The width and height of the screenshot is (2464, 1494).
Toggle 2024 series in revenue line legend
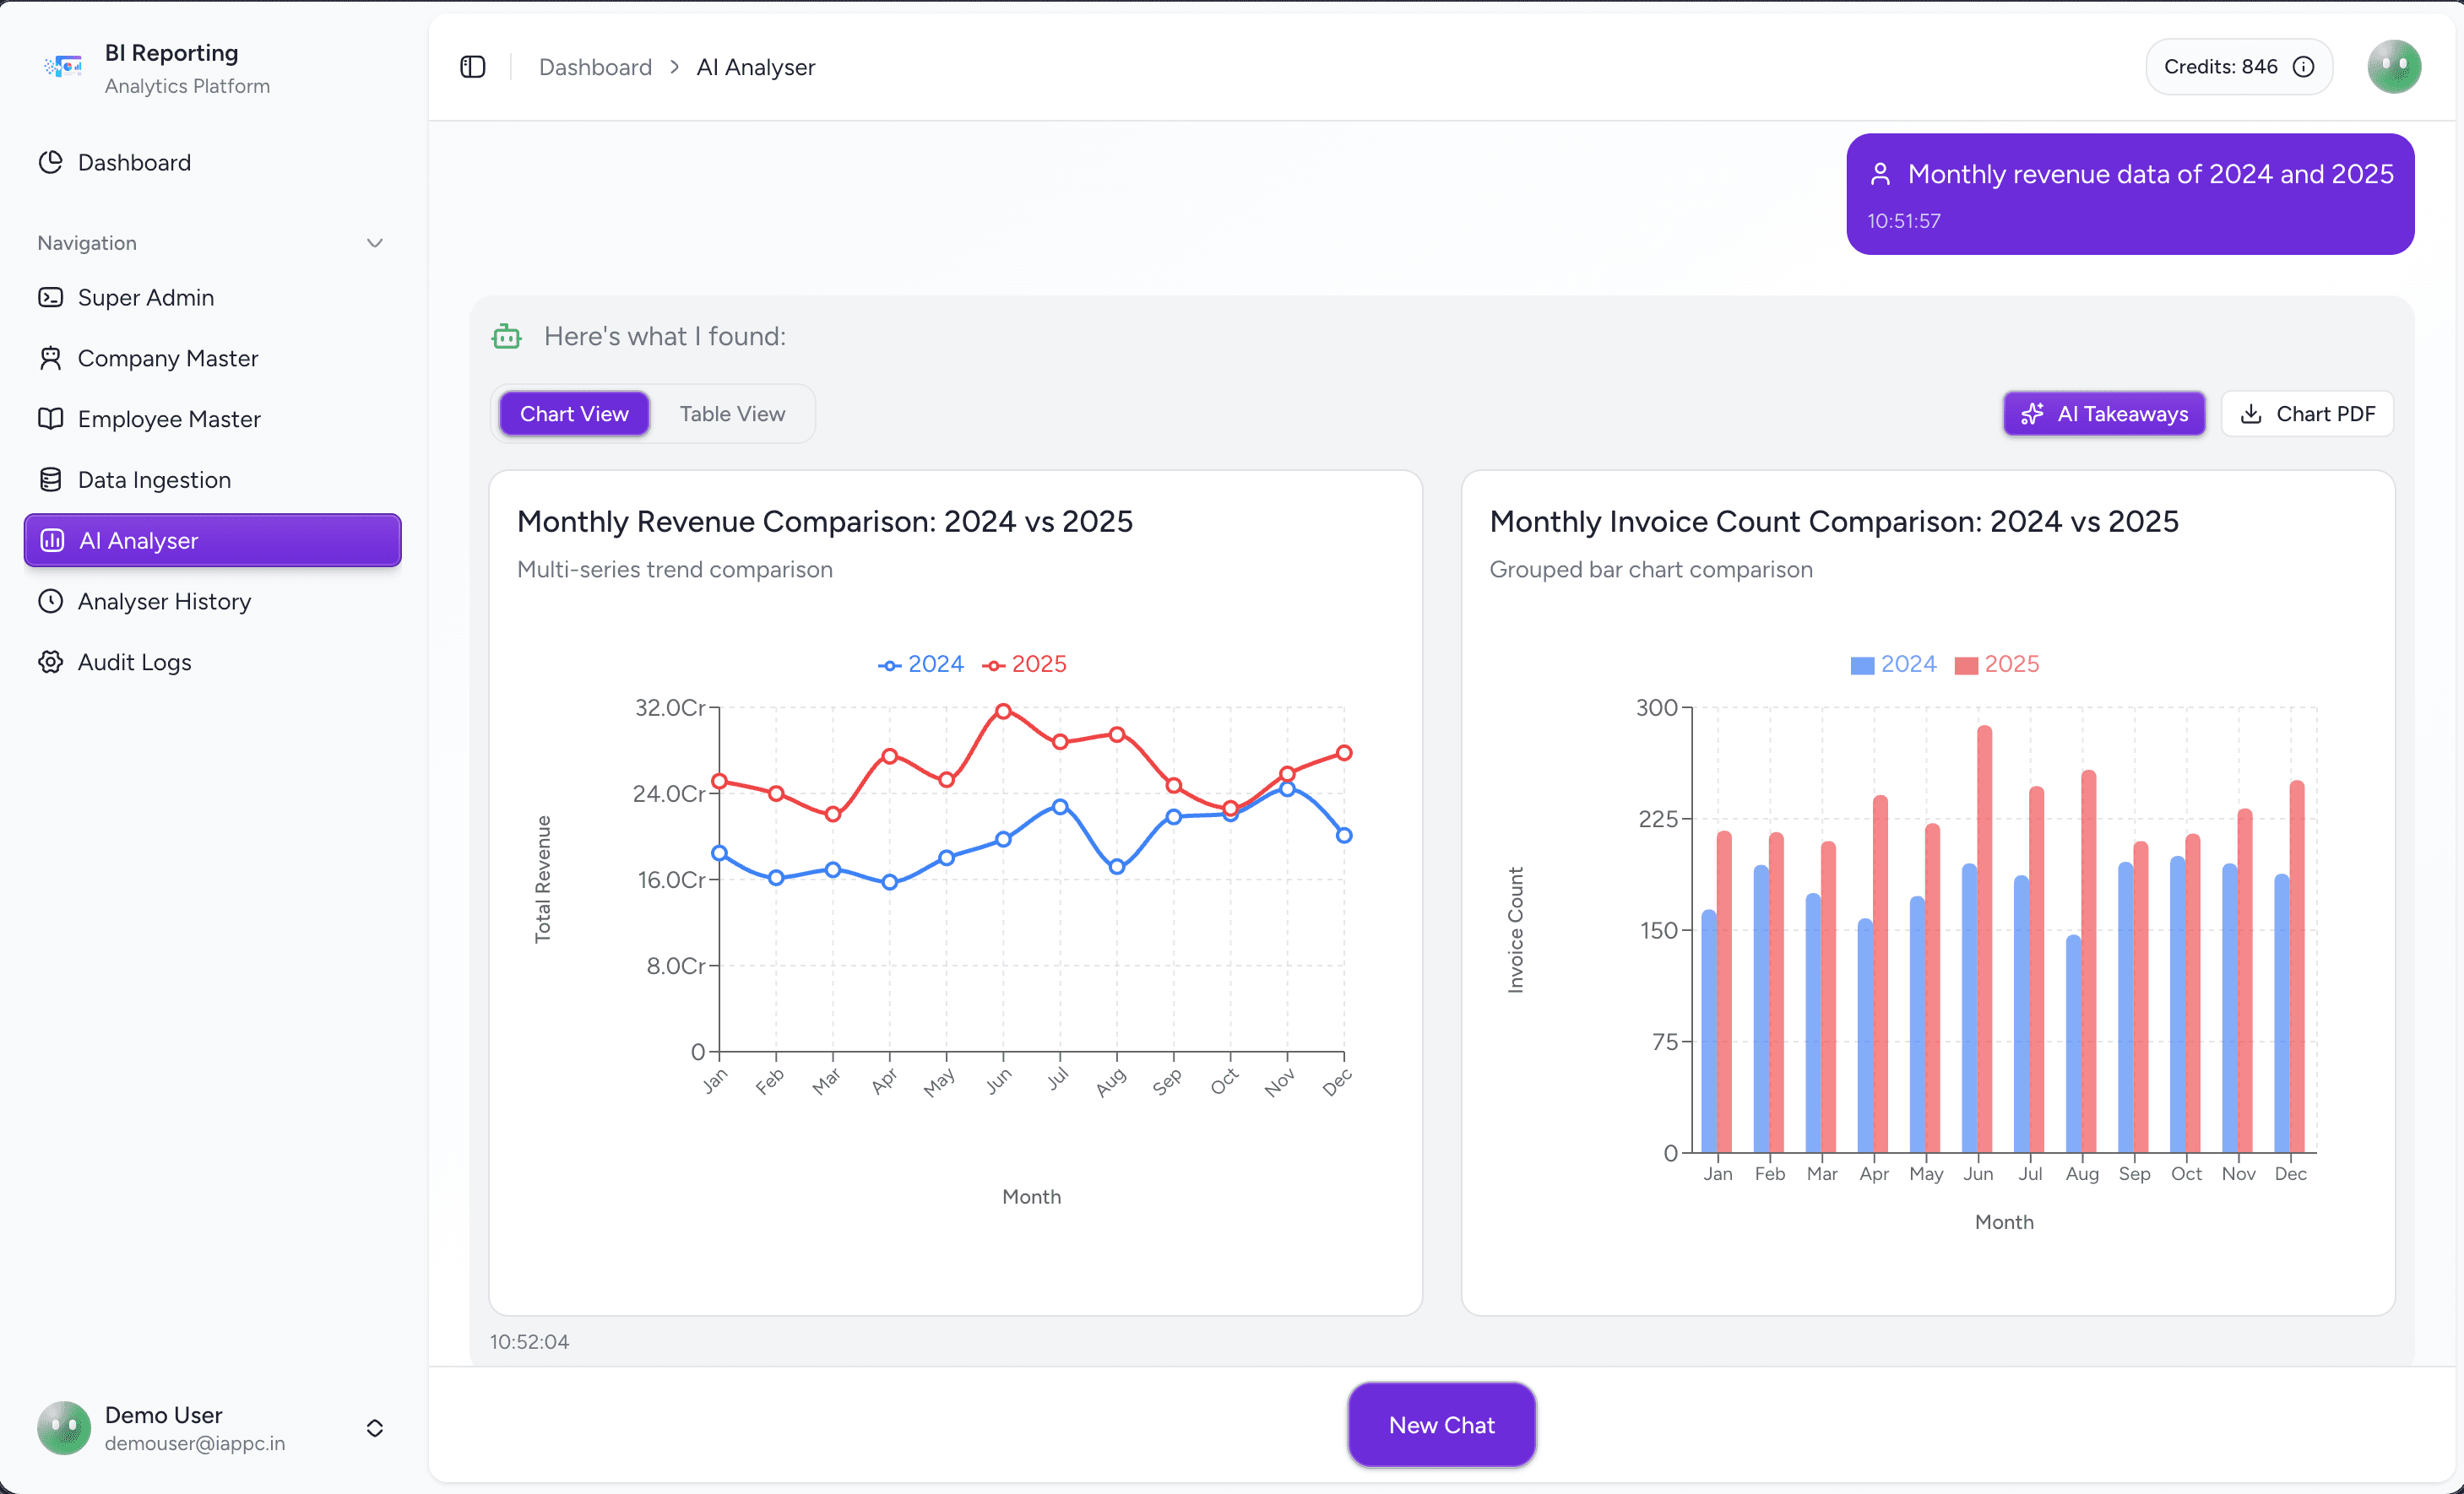[921, 663]
